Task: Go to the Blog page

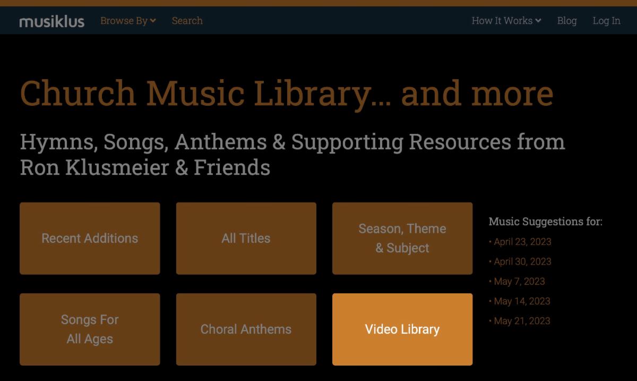Action: click(x=567, y=21)
